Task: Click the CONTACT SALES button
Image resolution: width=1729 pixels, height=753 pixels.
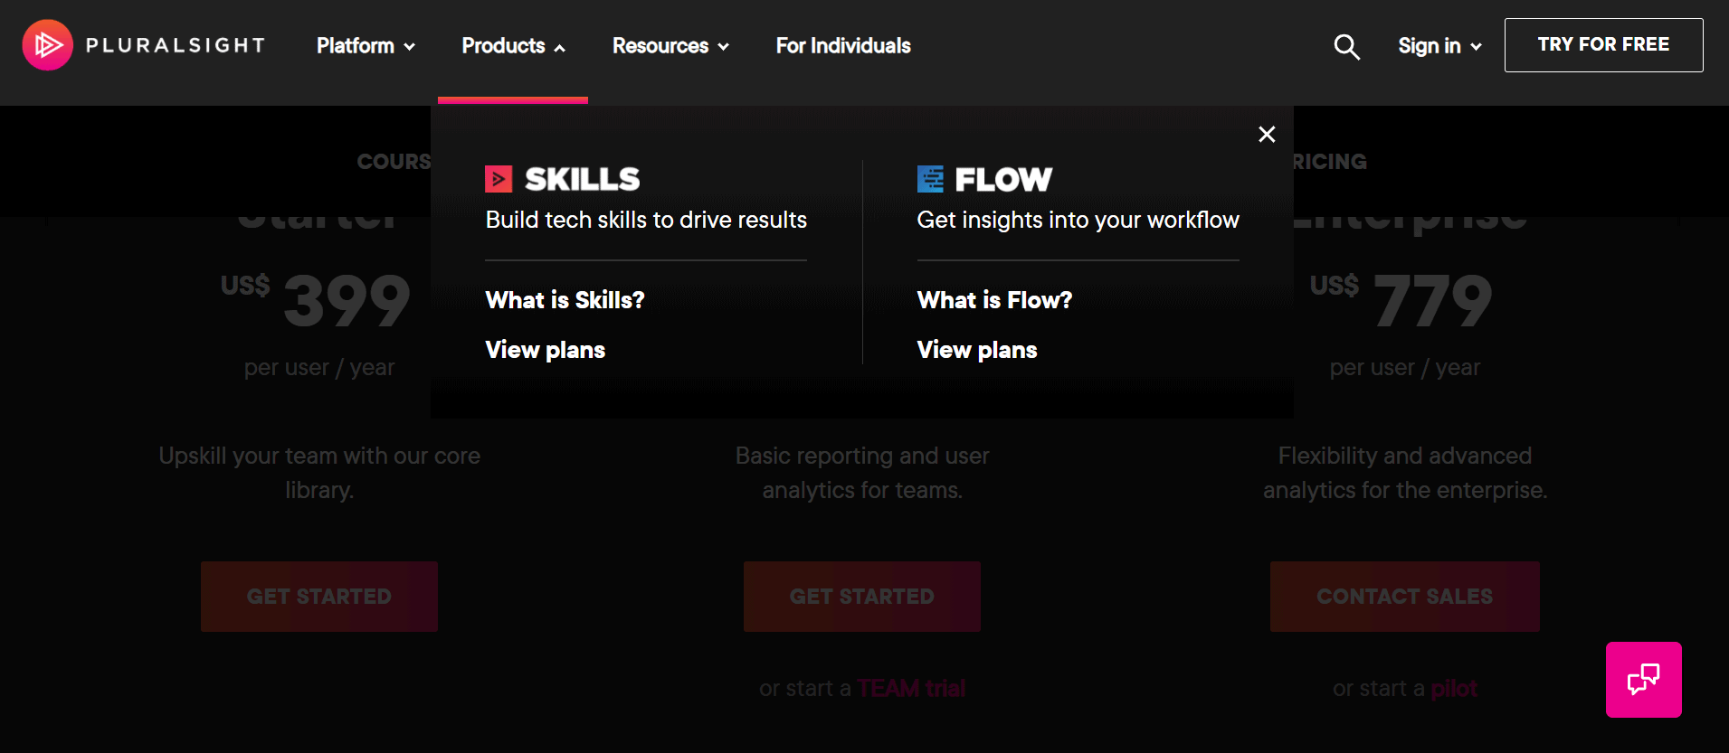Action: point(1405,597)
